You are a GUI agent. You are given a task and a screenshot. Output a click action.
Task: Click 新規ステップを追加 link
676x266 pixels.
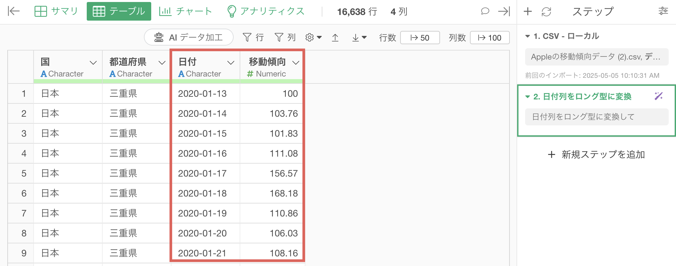point(597,155)
